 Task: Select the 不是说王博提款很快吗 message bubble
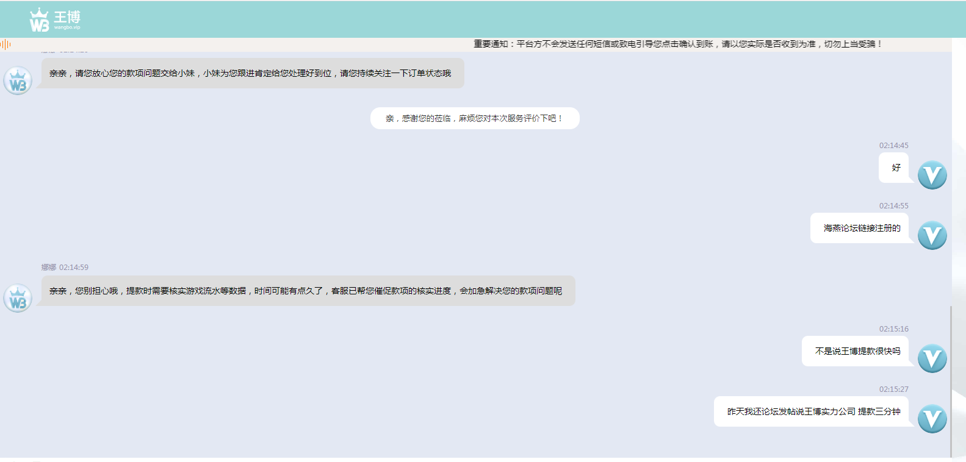(856, 351)
